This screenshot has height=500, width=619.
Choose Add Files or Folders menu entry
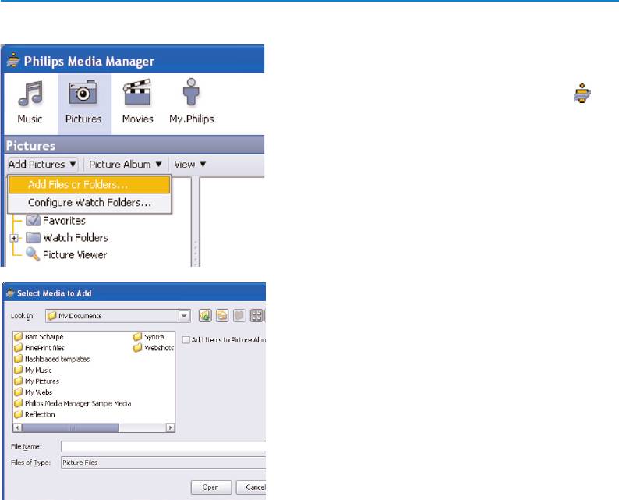tap(78, 185)
